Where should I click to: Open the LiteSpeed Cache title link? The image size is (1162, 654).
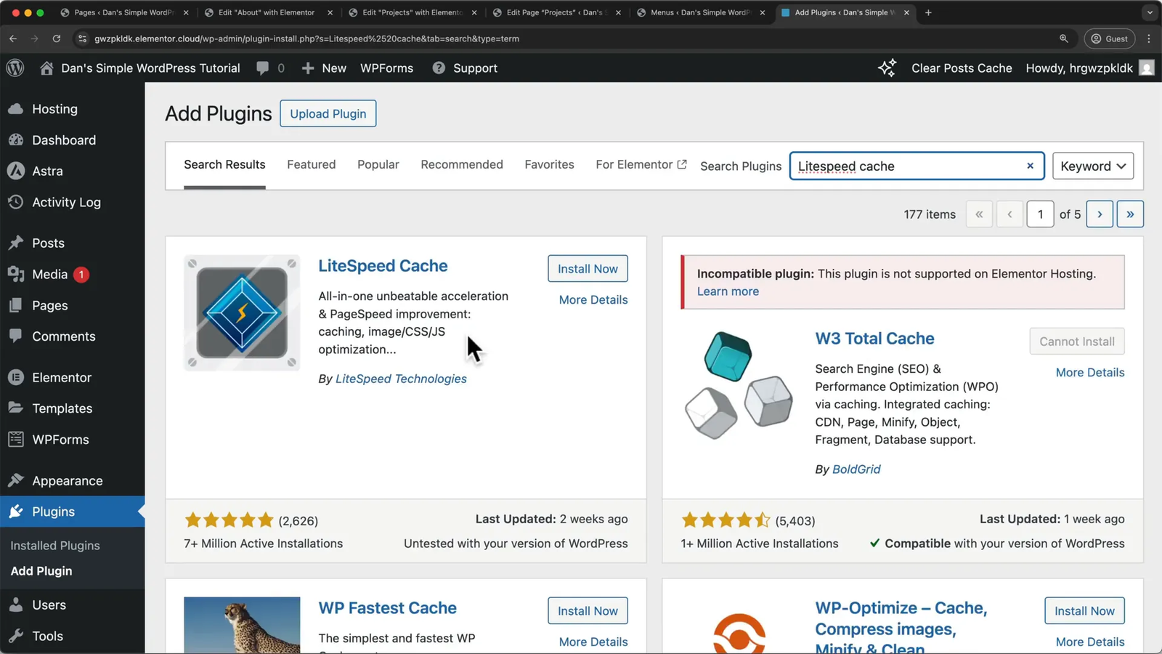(x=383, y=266)
